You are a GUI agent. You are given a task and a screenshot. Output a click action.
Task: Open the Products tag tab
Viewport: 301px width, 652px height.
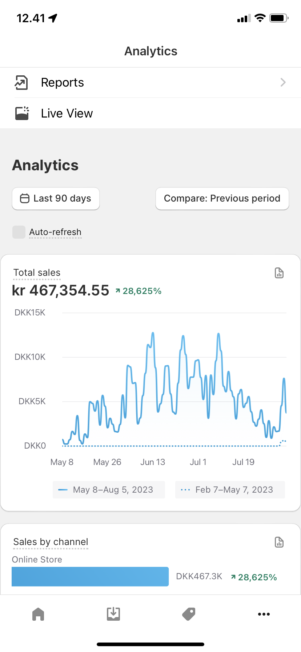point(189,614)
